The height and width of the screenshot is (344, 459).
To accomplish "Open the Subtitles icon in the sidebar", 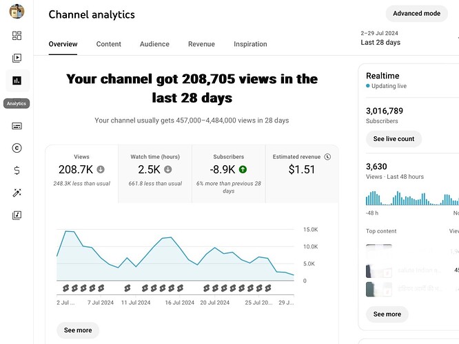I will (x=17, y=126).
